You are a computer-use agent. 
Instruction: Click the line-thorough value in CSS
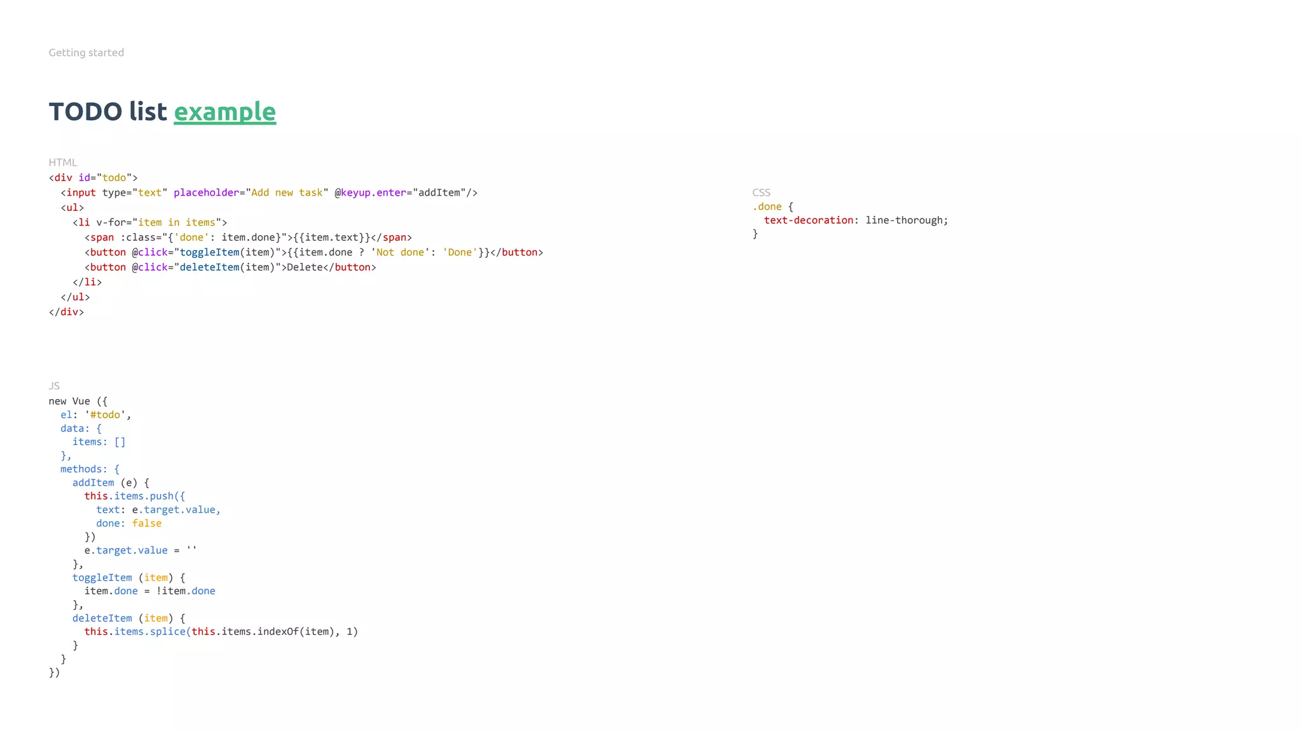905,220
